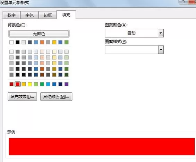Click the 自动 pattern color field
Viewport: 196px width, 162px height.
[131, 33]
